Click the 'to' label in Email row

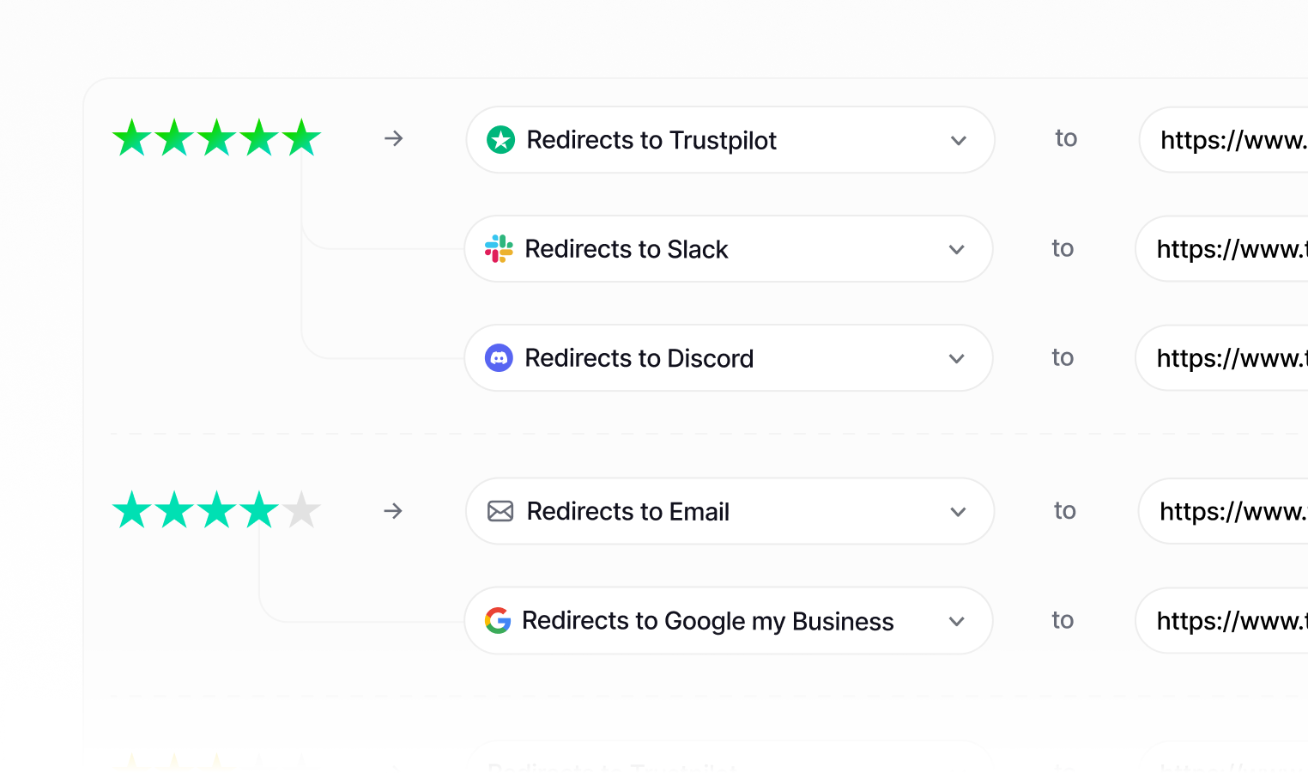[x=1065, y=511]
